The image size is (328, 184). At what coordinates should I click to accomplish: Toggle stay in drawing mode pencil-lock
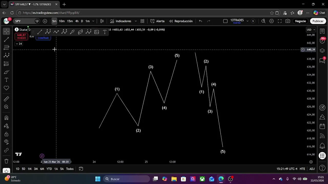(x=6, y=126)
